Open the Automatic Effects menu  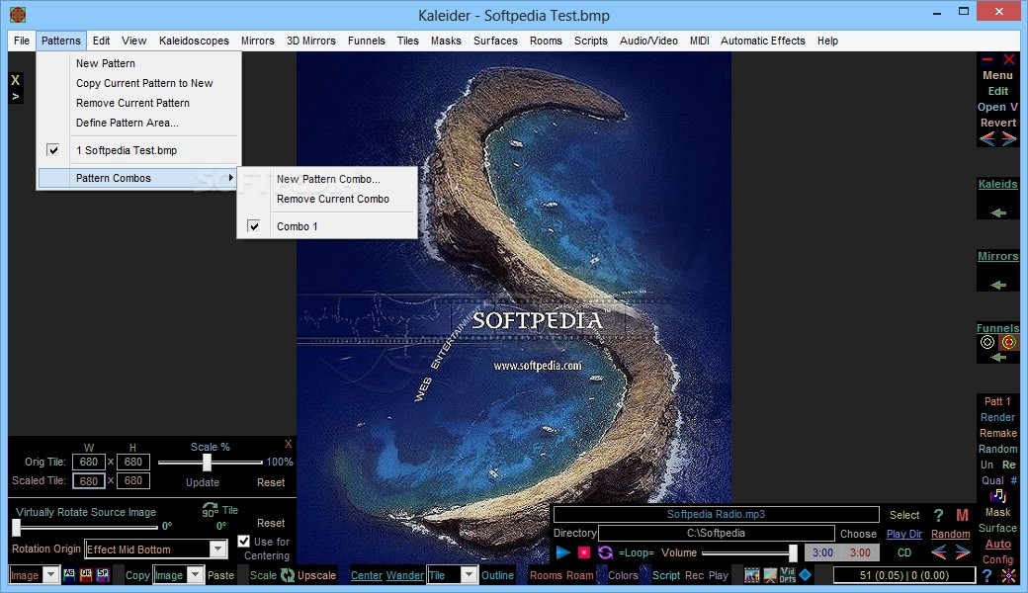click(762, 41)
